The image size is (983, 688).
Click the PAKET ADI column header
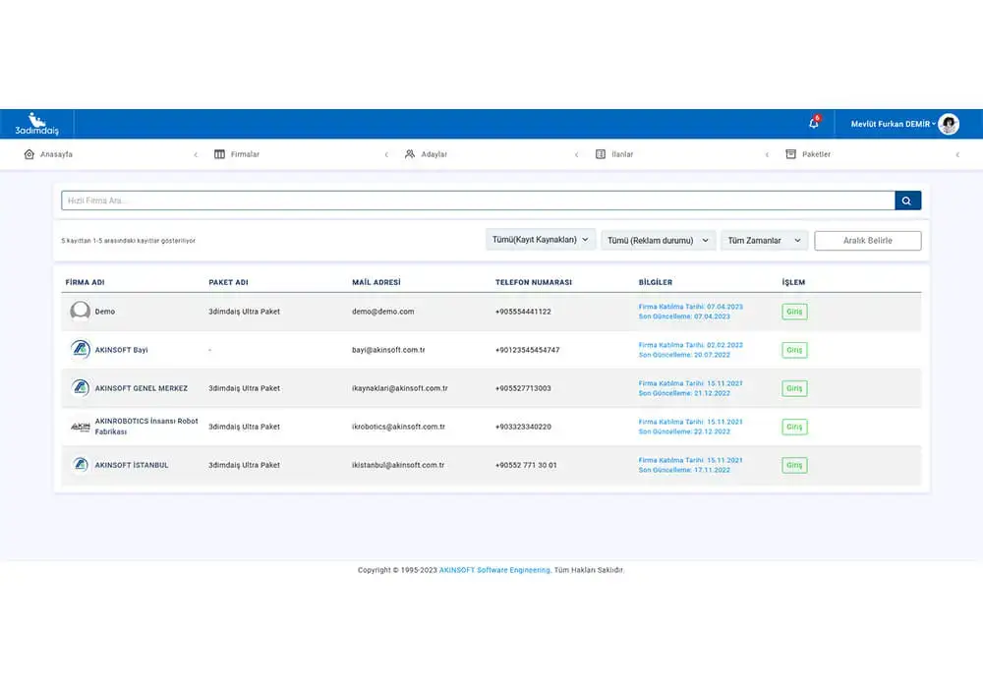coord(228,283)
